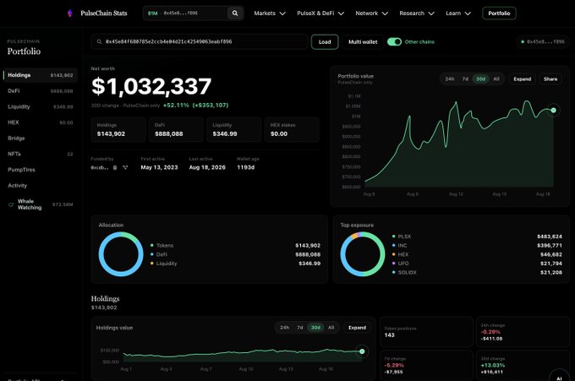The image size is (575, 381).
Task: Open the Research dropdown menu
Action: 417,14
